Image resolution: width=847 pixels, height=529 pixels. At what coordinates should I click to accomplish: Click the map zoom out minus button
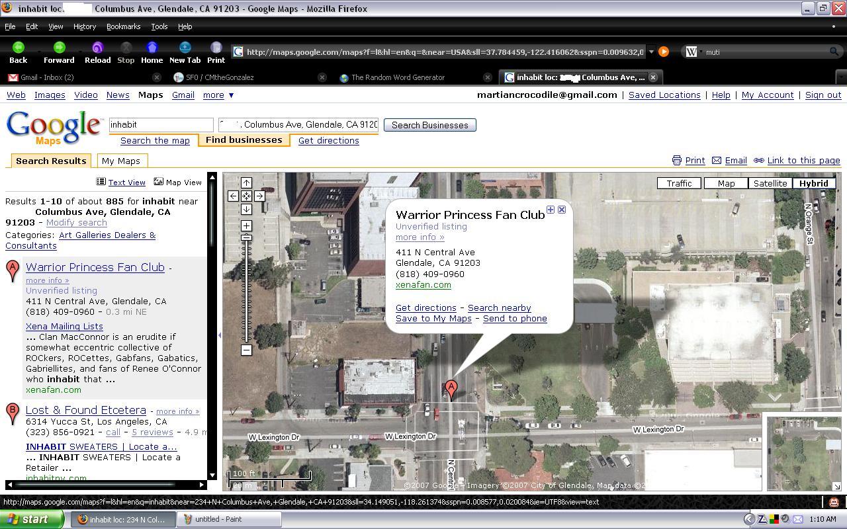tap(246, 350)
